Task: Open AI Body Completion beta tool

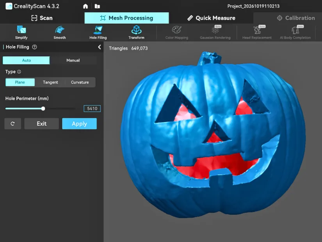Action: point(295,32)
